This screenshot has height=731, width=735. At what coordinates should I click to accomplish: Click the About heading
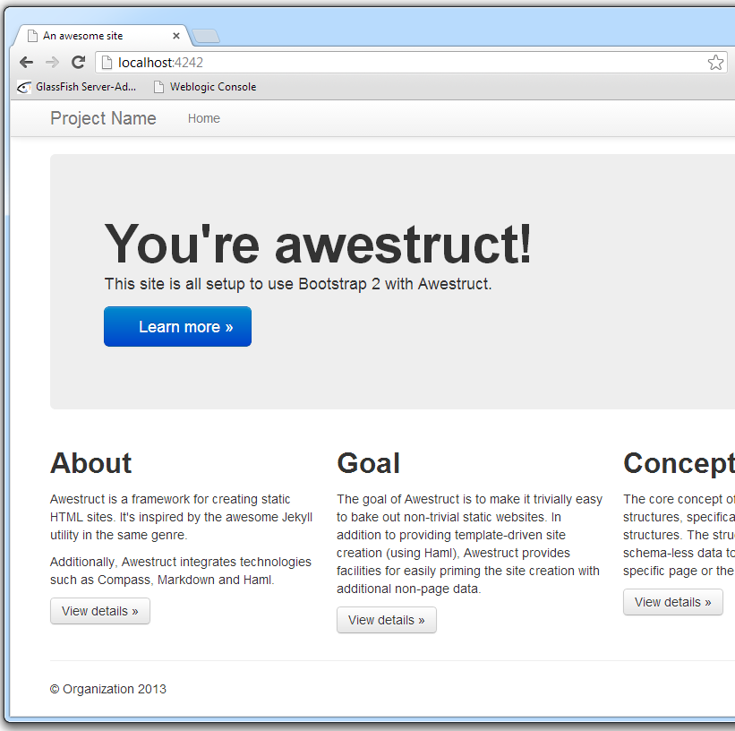[91, 463]
